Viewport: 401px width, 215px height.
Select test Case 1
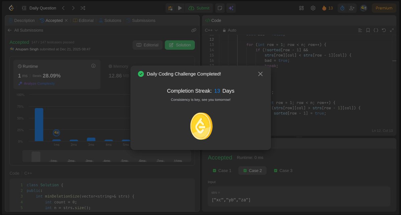(222, 171)
